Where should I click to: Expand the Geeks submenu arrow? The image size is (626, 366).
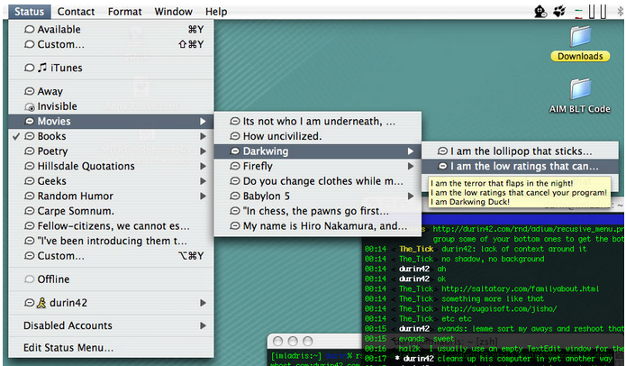tap(203, 181)
